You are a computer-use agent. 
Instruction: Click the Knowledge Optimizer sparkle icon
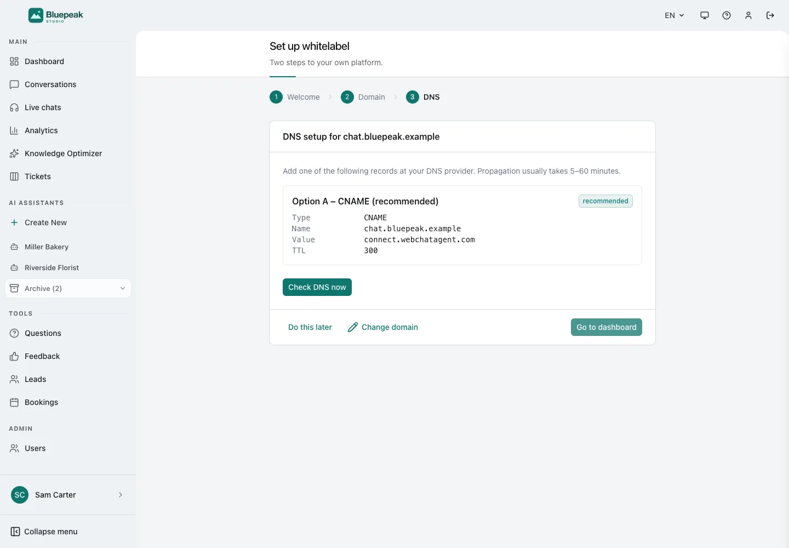point(14,153)
